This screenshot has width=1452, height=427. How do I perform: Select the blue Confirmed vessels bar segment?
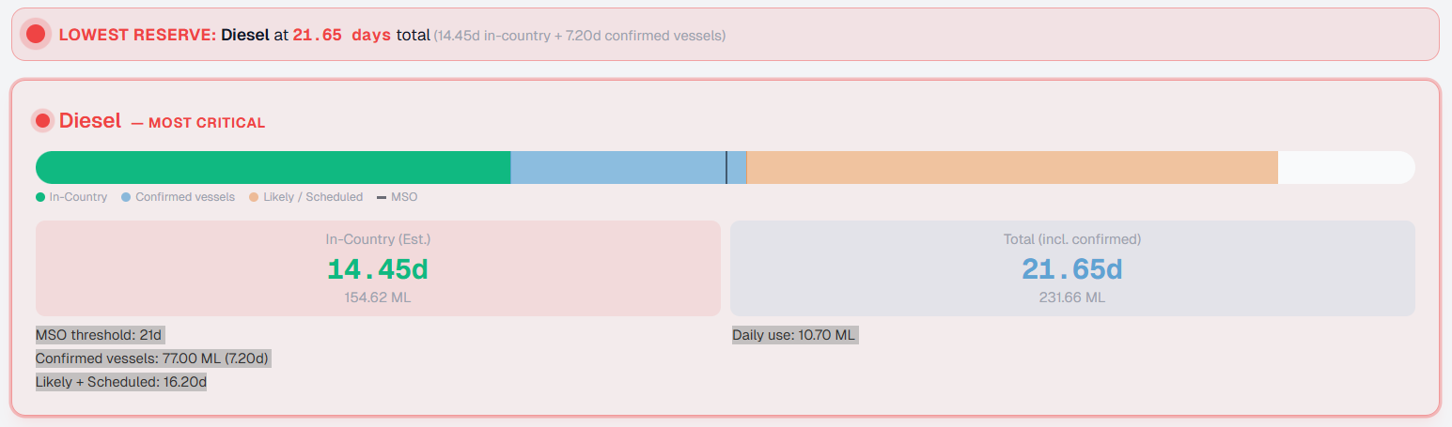(x=617, y=167)
